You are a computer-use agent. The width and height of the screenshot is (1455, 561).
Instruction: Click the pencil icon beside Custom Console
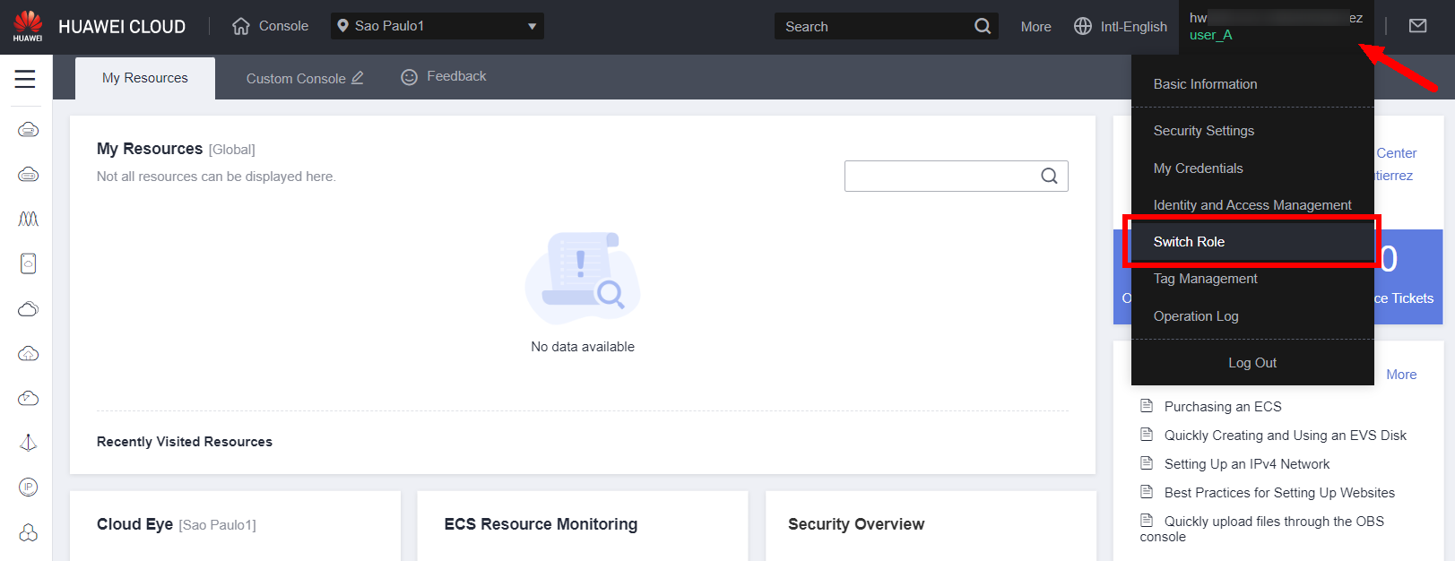click(x=358, y=78)
